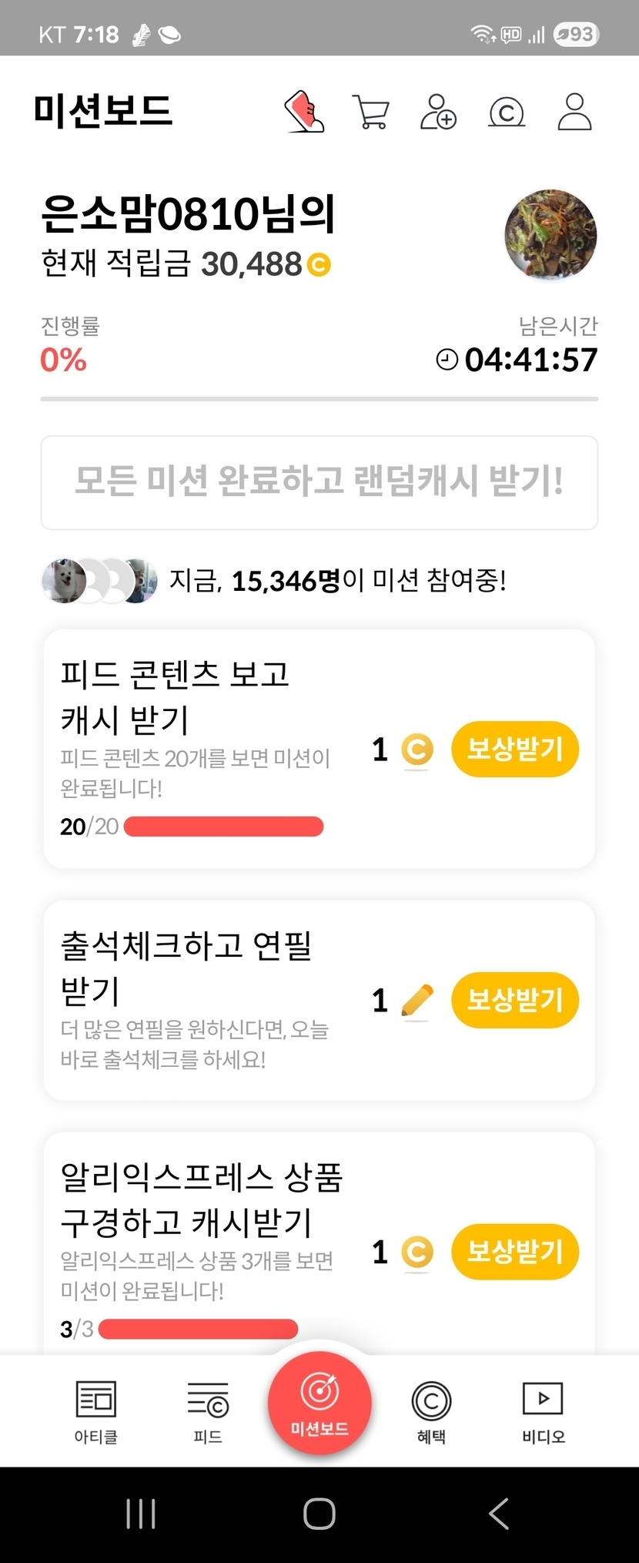The image size is (639, 1563).
Task: Tap the invite friend icon
Action: 438,112
